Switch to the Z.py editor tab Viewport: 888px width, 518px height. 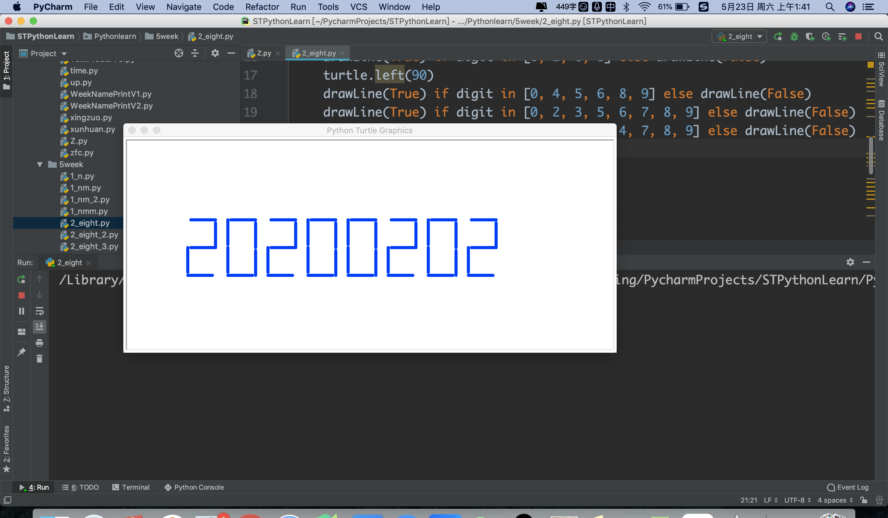(264, 53)
